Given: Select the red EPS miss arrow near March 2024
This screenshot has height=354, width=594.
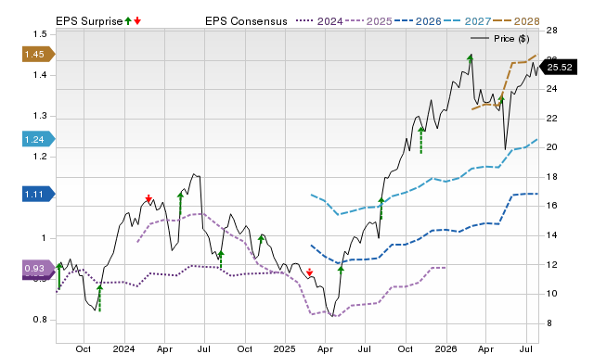Looking at the screenshot, I should (148, 198).
